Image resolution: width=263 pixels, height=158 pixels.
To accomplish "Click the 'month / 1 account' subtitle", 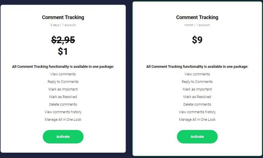I will (x=197, y=25).
